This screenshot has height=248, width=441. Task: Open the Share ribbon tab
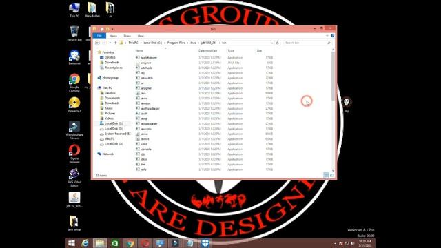127,36
